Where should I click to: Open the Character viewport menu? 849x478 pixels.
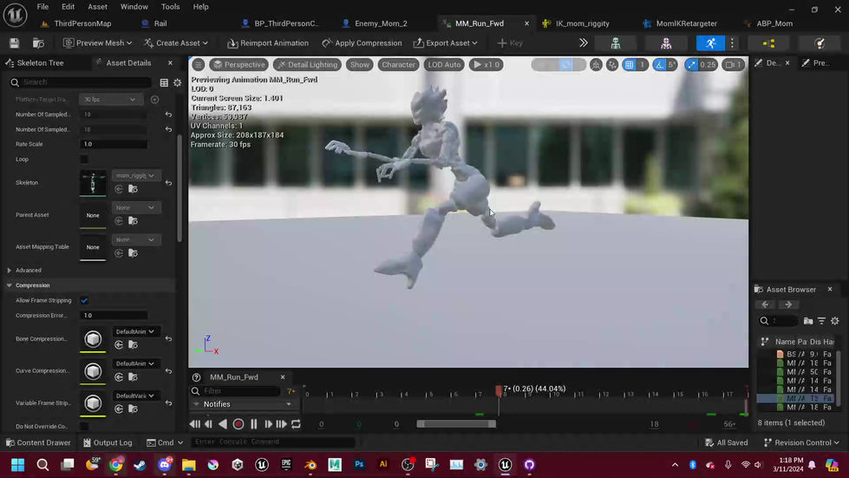pos(399,64)
